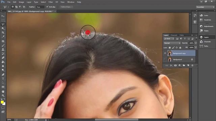Select New selection mode in options bar

pos(13,7)
